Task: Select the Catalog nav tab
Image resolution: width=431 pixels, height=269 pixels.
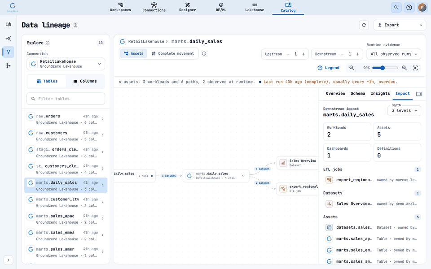Action: [x=288, y=8]
